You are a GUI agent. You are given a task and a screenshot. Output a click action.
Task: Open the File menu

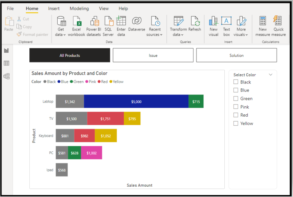pyautogui.click(x=10, y=9)
